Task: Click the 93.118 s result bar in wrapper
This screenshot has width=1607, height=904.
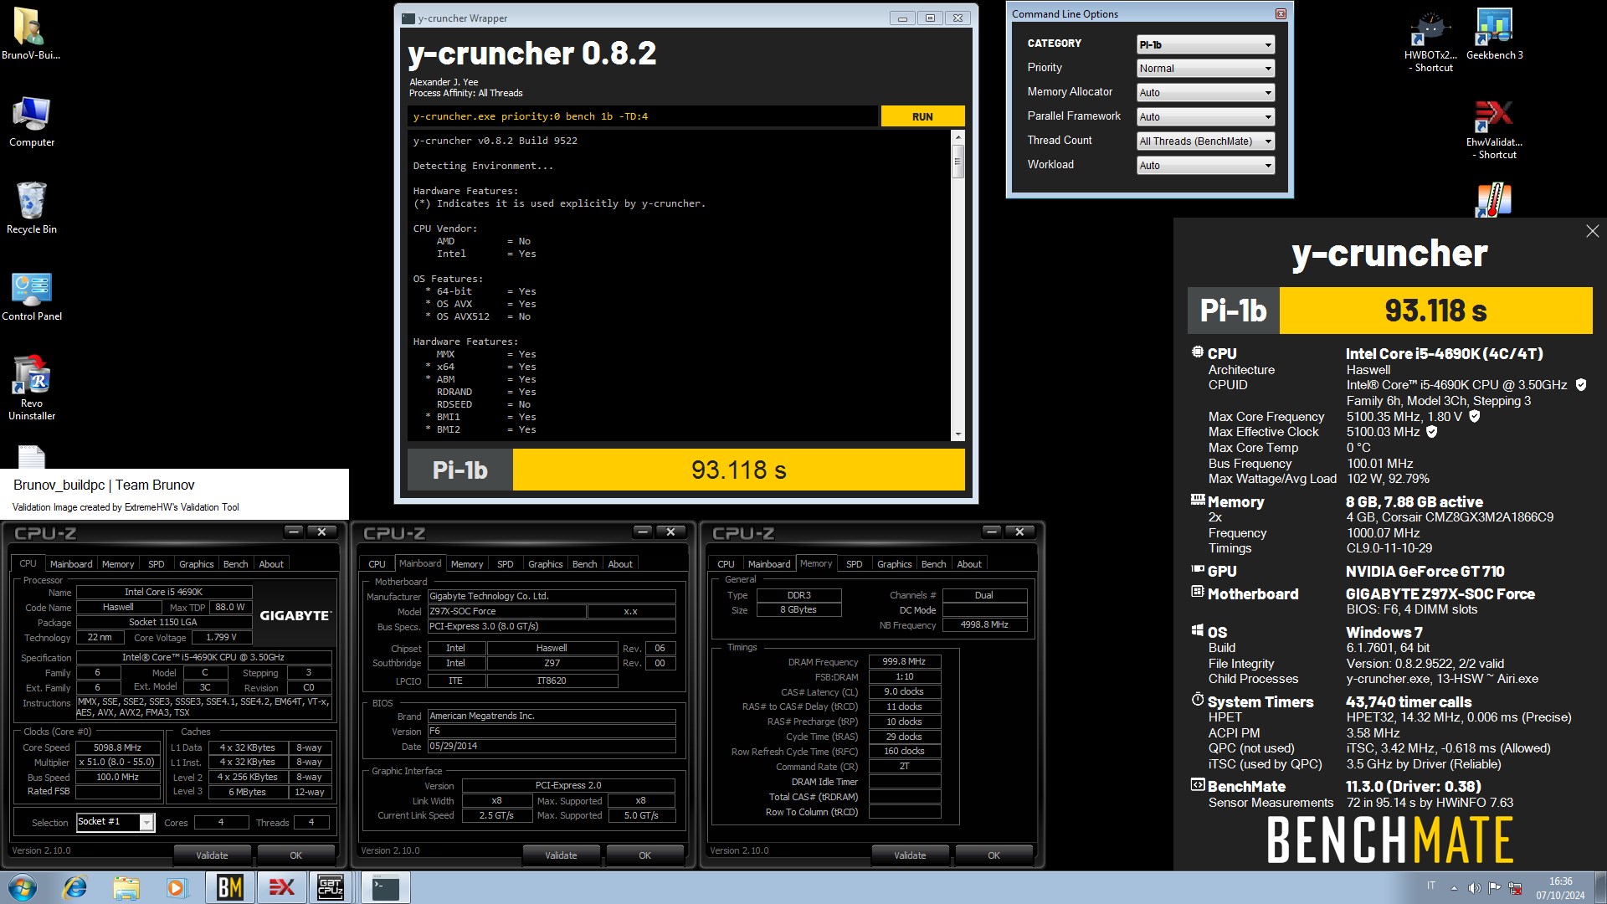Action: click(x=738, y=470)
